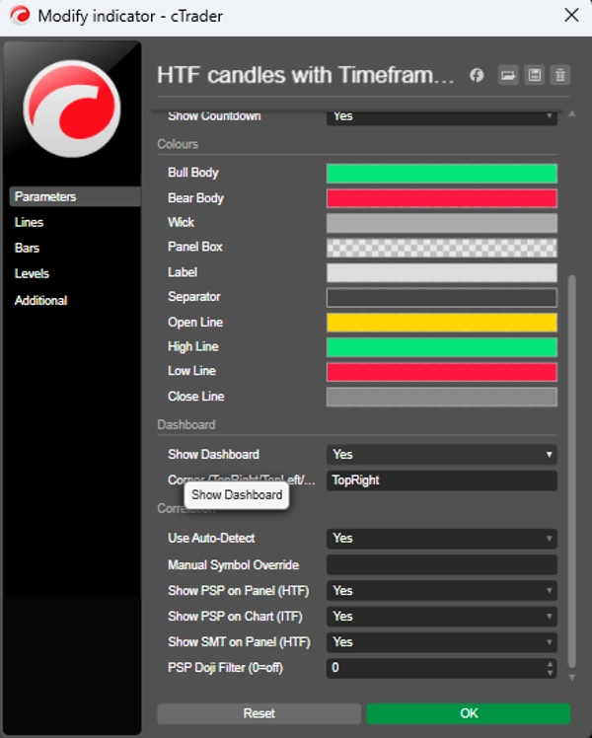
Task: Open the Panel Box transparent colour swatch
Action: (x=441, y=248)
